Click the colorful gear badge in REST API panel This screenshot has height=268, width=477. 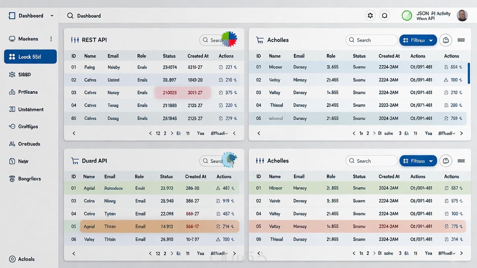tap(229, 39)
